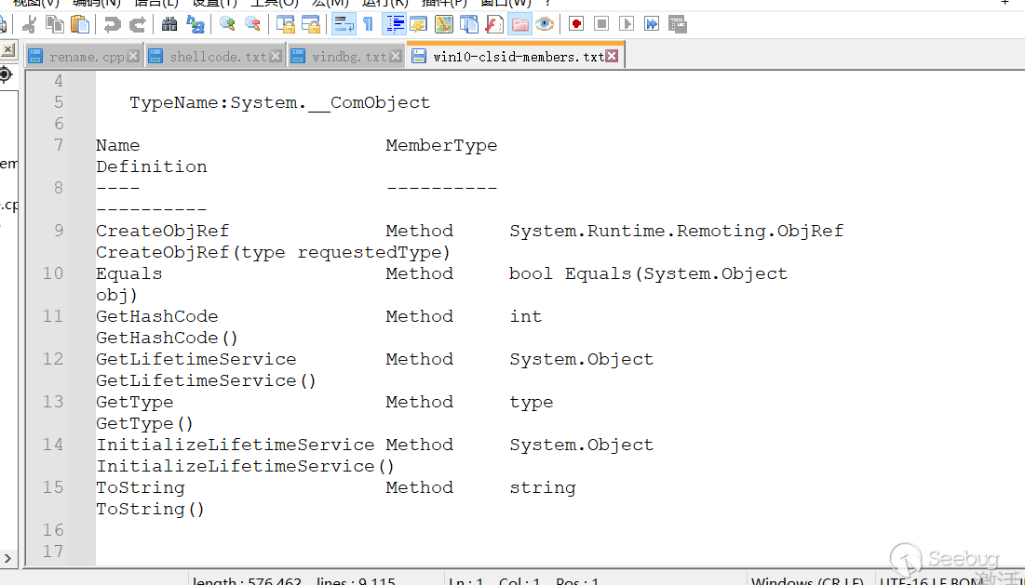This screenshot has height=585, width=1025.
Task: Toggle word wrap
Action: pos(344,25)
